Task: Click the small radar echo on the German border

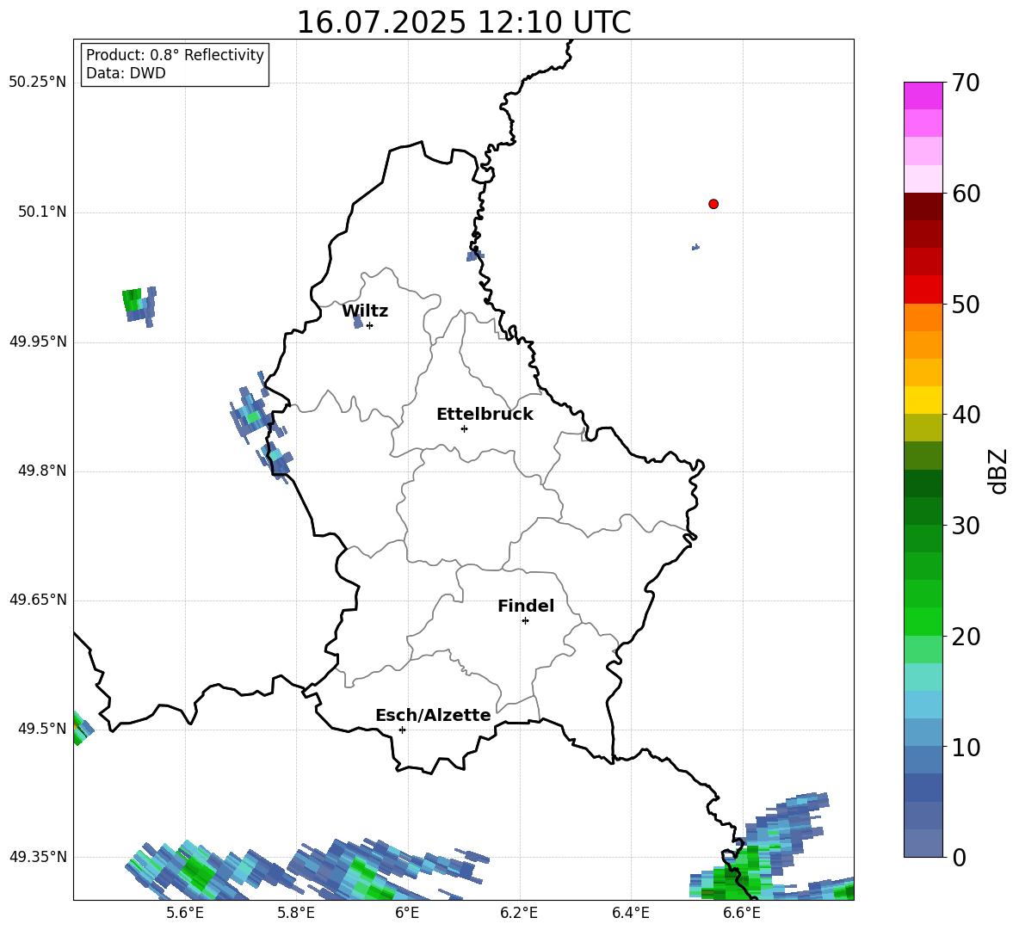Action: (474, 256)
